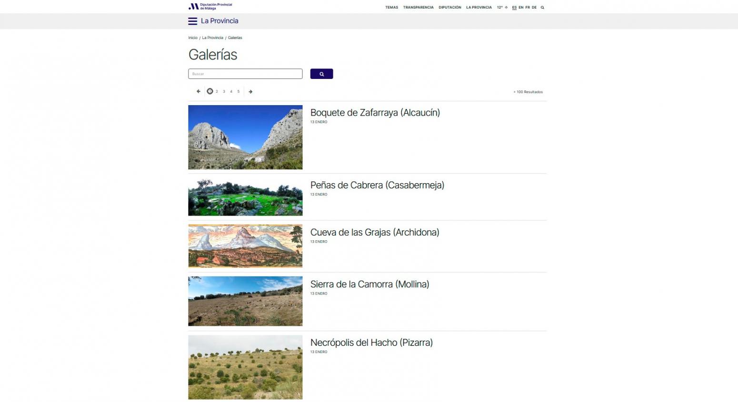Viewport: 738px width, 402px height.
Task: Open the Cueva de las Grajas painting thumbnail
Action: pyautogui.click(x=245, y=246)
